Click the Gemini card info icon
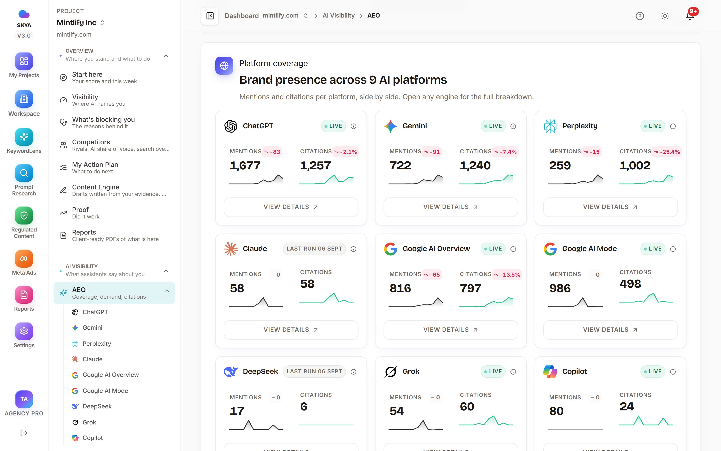The height and width of the screenshot is (451, 721). [513, 126]
